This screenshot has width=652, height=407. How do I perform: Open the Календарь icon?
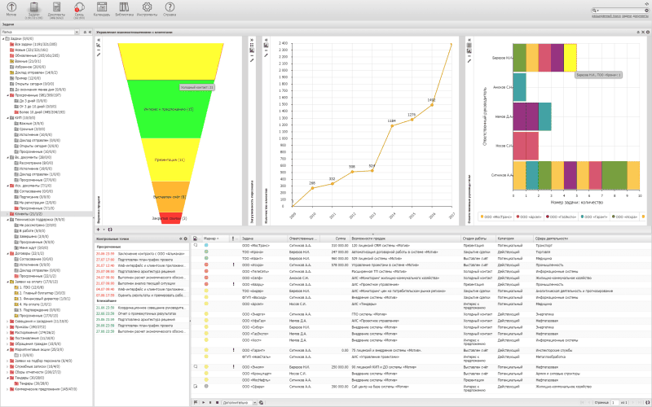coord(103,10)
